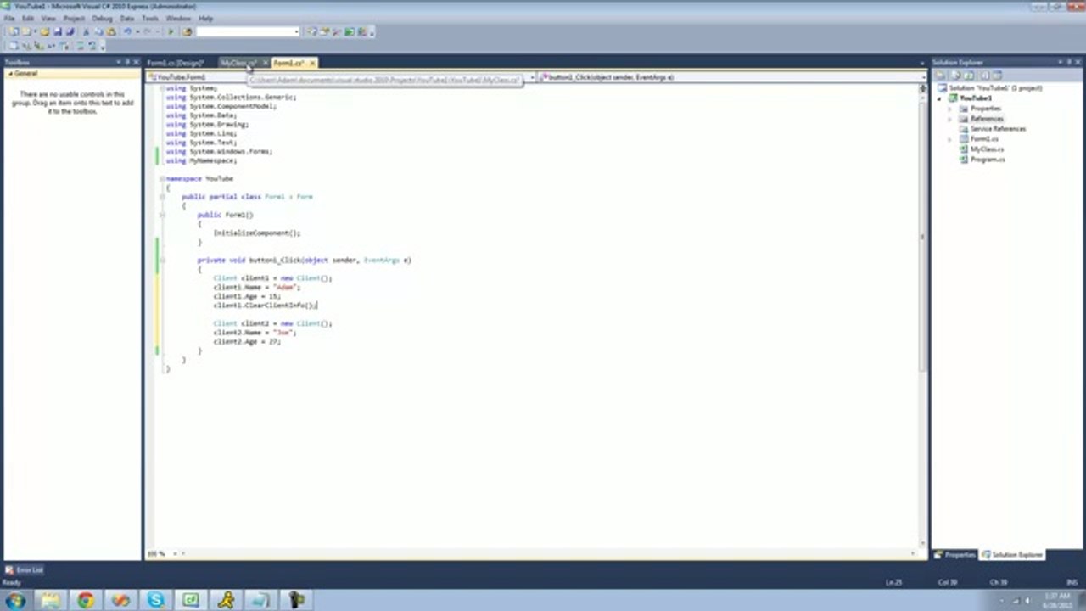Select the Solution 'YouTube1' root node
This screenshot has width=1086, height=611.
(995, 88)
